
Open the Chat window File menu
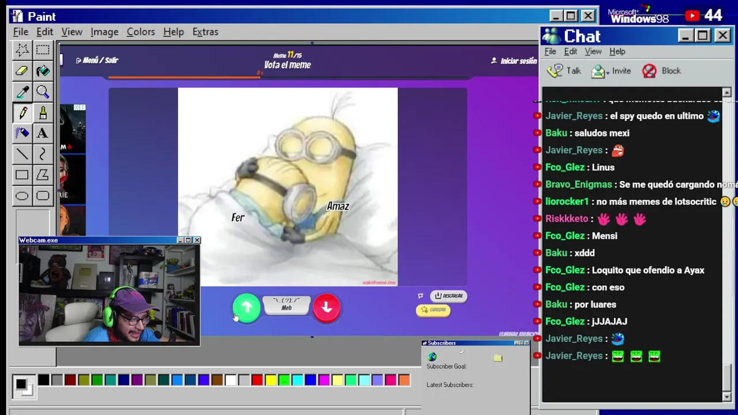click(x=550, y=51)
